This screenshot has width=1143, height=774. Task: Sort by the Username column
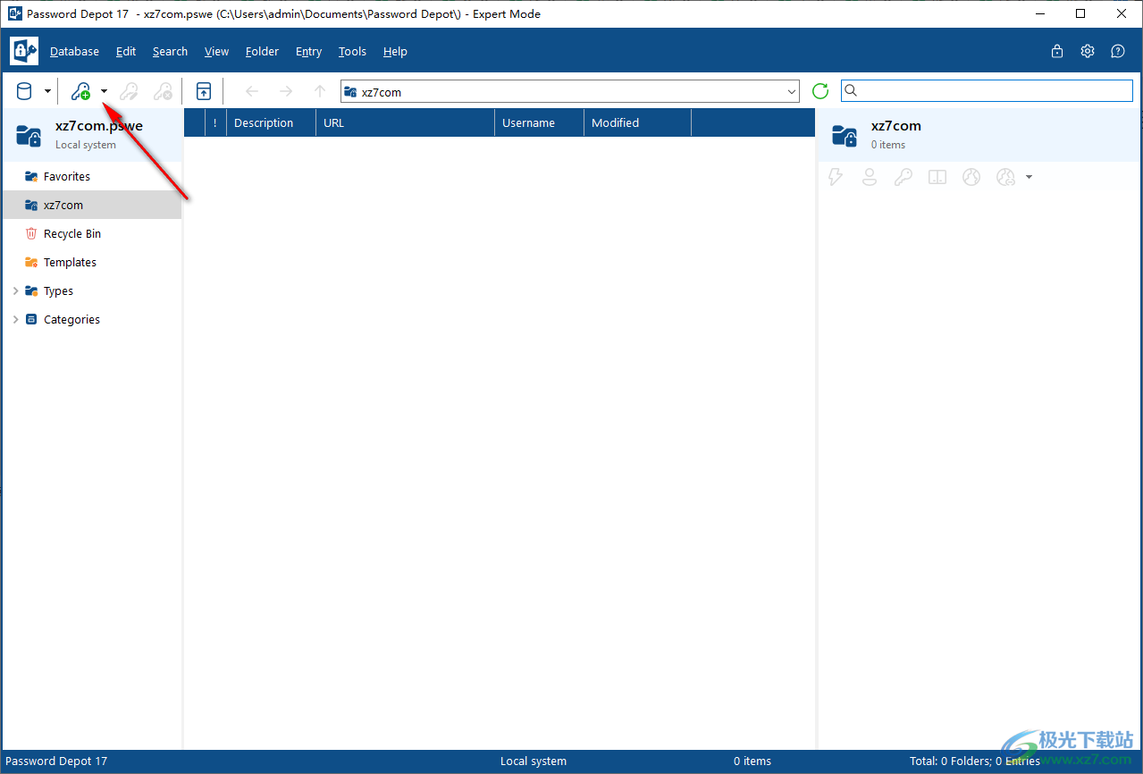pyautogui.click(x=540, y=123)
